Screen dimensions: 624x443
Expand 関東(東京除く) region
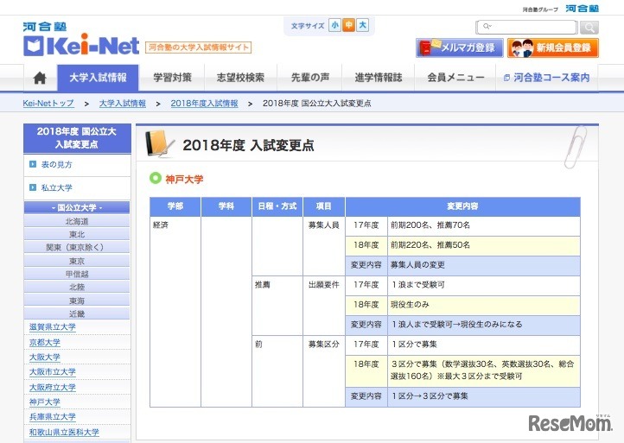pos(77,247)
